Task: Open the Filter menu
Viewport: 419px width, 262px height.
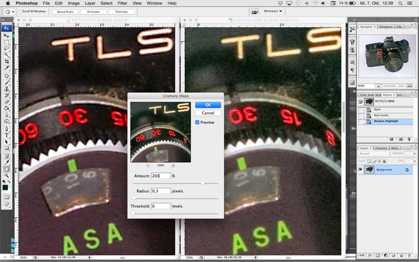Action: click(x=122, y=3)
